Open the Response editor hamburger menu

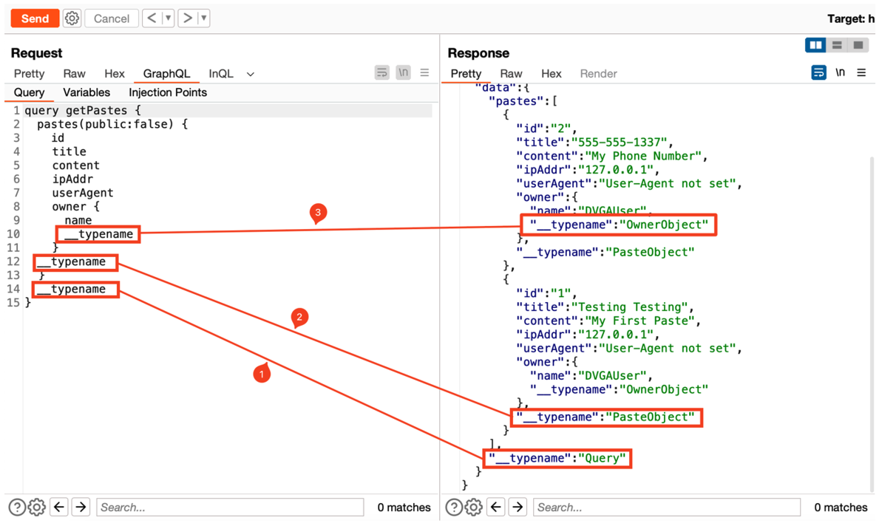(x=861, y=72)
